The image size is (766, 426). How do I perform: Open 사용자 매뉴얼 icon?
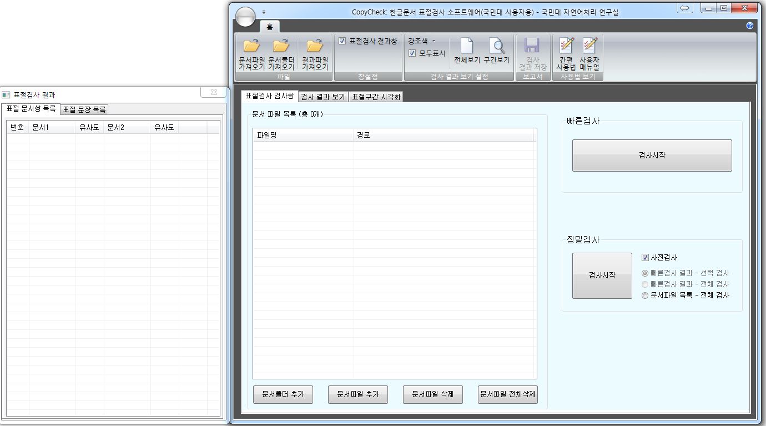click(589, 45)
